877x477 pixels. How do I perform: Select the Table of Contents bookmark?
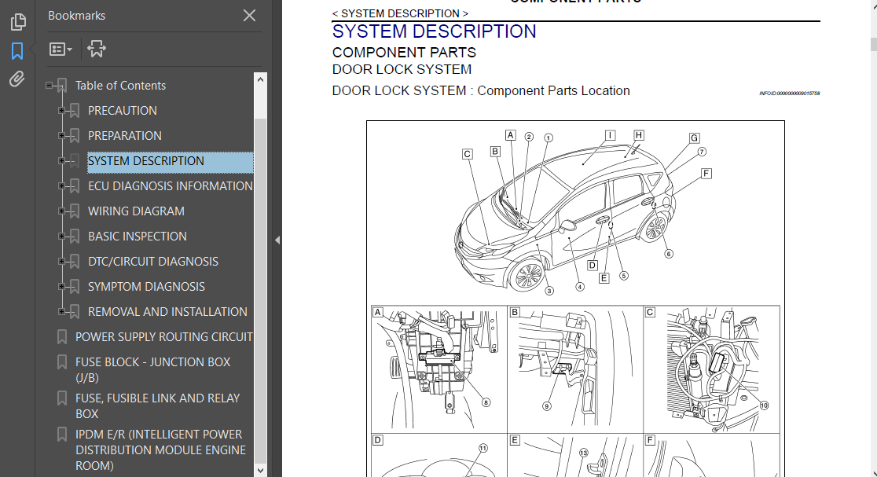[x=121, y=86]
